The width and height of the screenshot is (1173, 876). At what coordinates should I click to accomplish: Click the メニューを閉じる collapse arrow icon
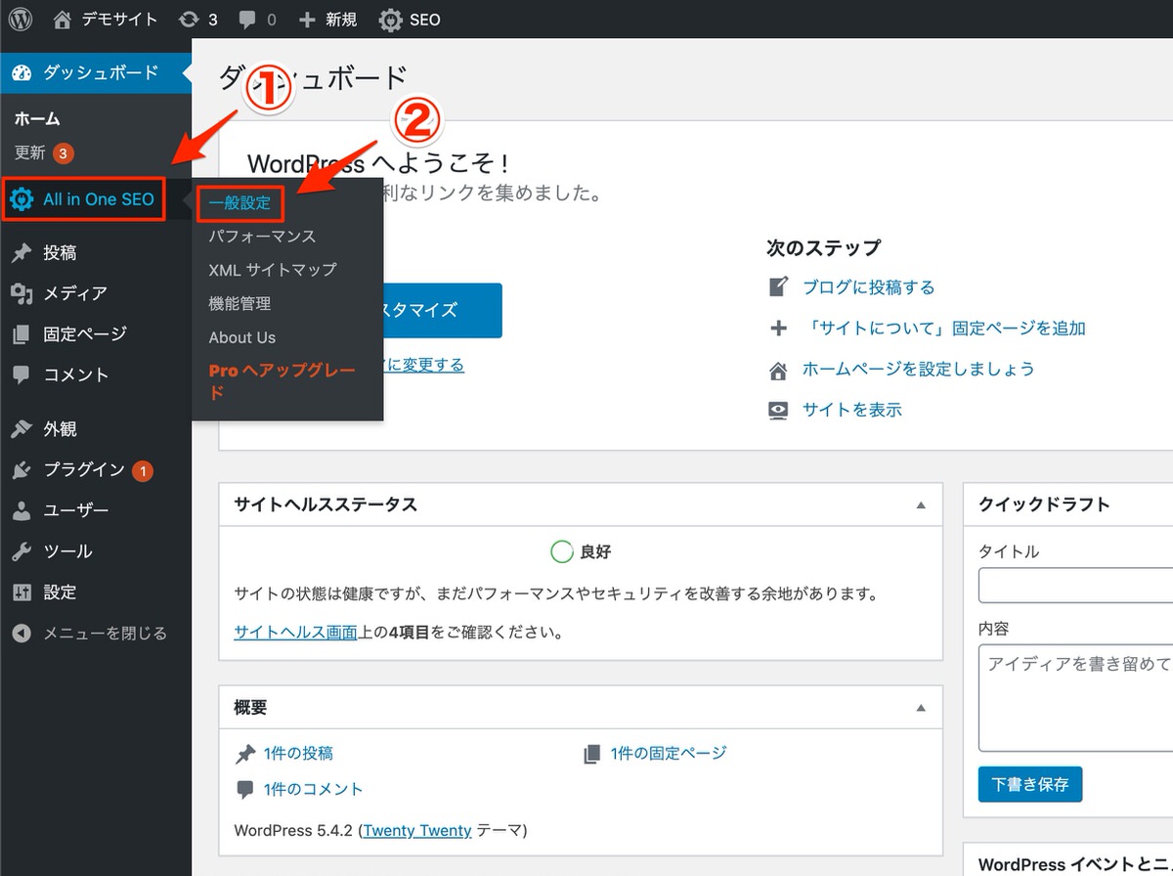pyautogui.click(x=22, y=634)
